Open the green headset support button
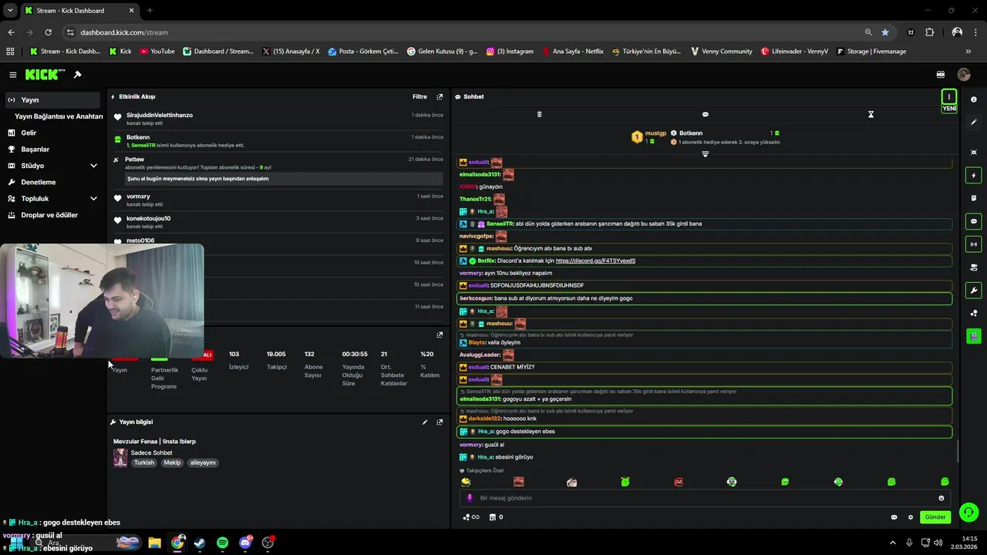Image resolution: width=987 pixels, height=555 pixels. click(x=969, y=512)
